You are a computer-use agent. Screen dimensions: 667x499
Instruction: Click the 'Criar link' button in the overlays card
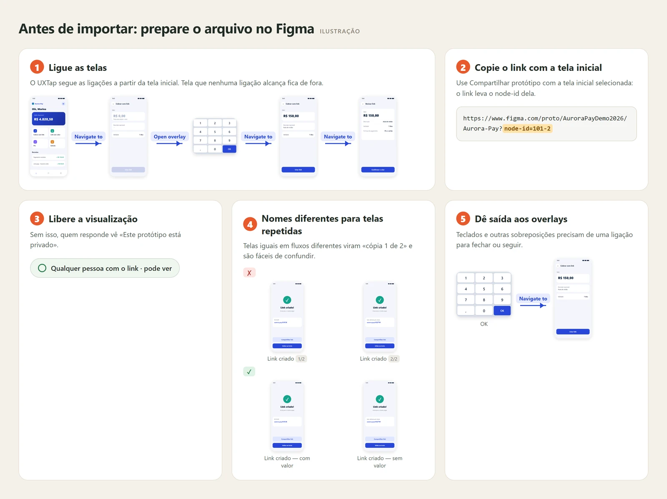[x=573, y=332]
